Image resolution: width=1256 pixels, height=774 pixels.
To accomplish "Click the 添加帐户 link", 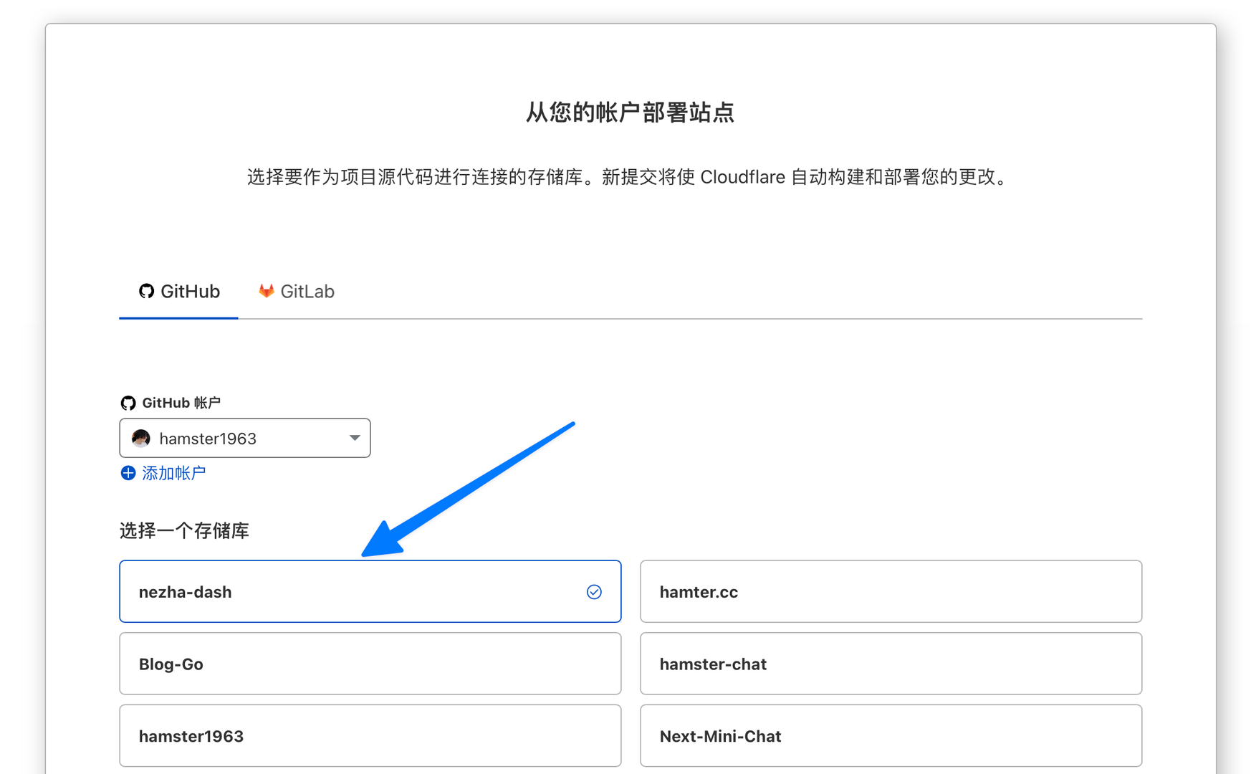I will click(x=173, y=473).
